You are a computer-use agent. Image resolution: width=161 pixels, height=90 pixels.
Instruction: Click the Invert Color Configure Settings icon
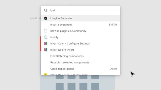46,43
